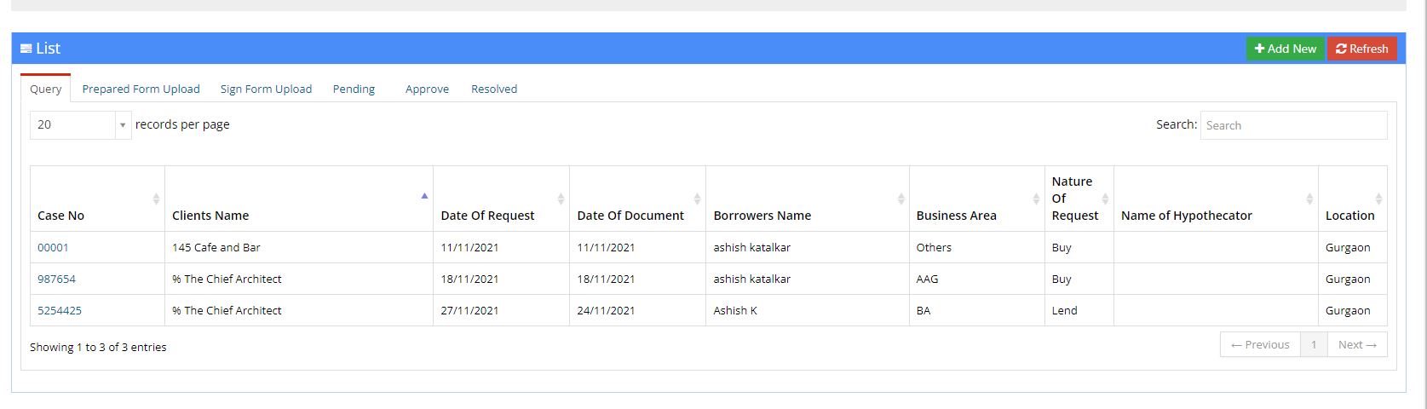Sort by Name of Hypothecator column
Image resolution: width=1427 pixels, height=409 pixels.
1309,199
